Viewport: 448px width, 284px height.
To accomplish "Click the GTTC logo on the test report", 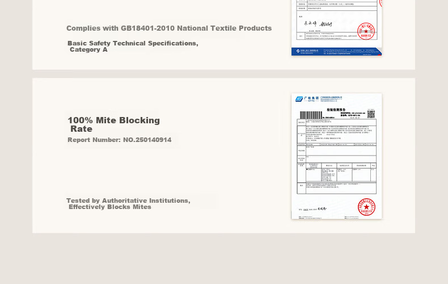I will 307,99.
